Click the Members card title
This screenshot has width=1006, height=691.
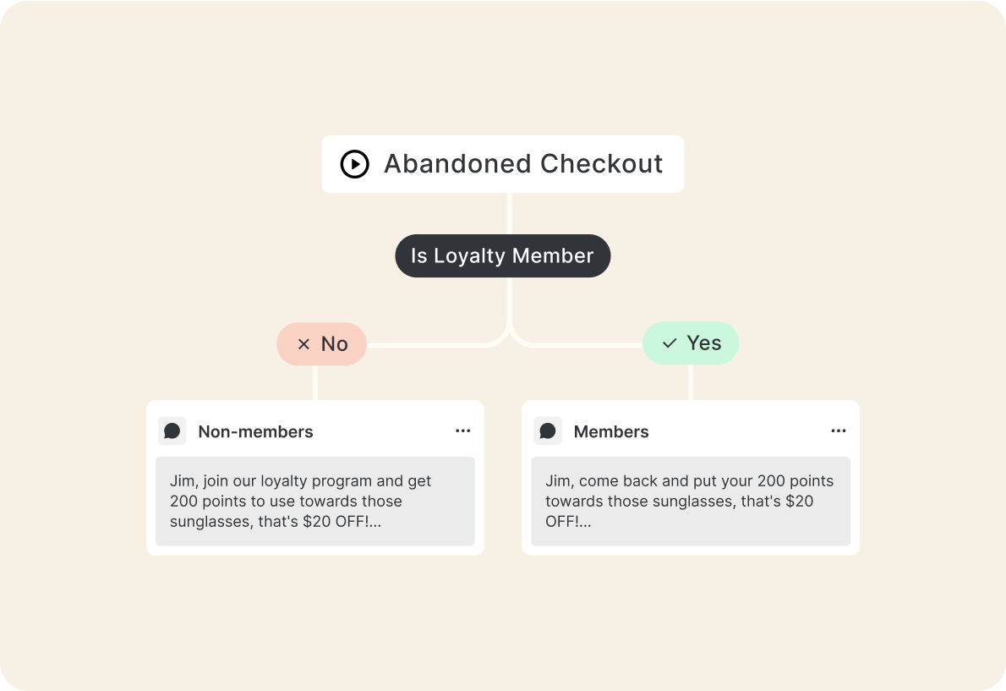click(x=610, y=432)
